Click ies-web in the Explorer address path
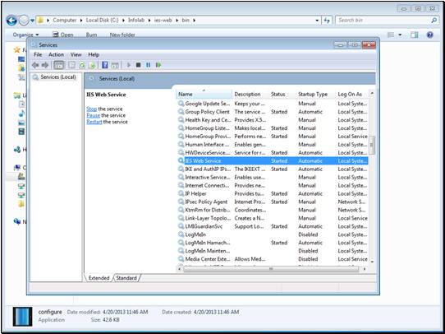445x334 pixels. coord(163,21)
